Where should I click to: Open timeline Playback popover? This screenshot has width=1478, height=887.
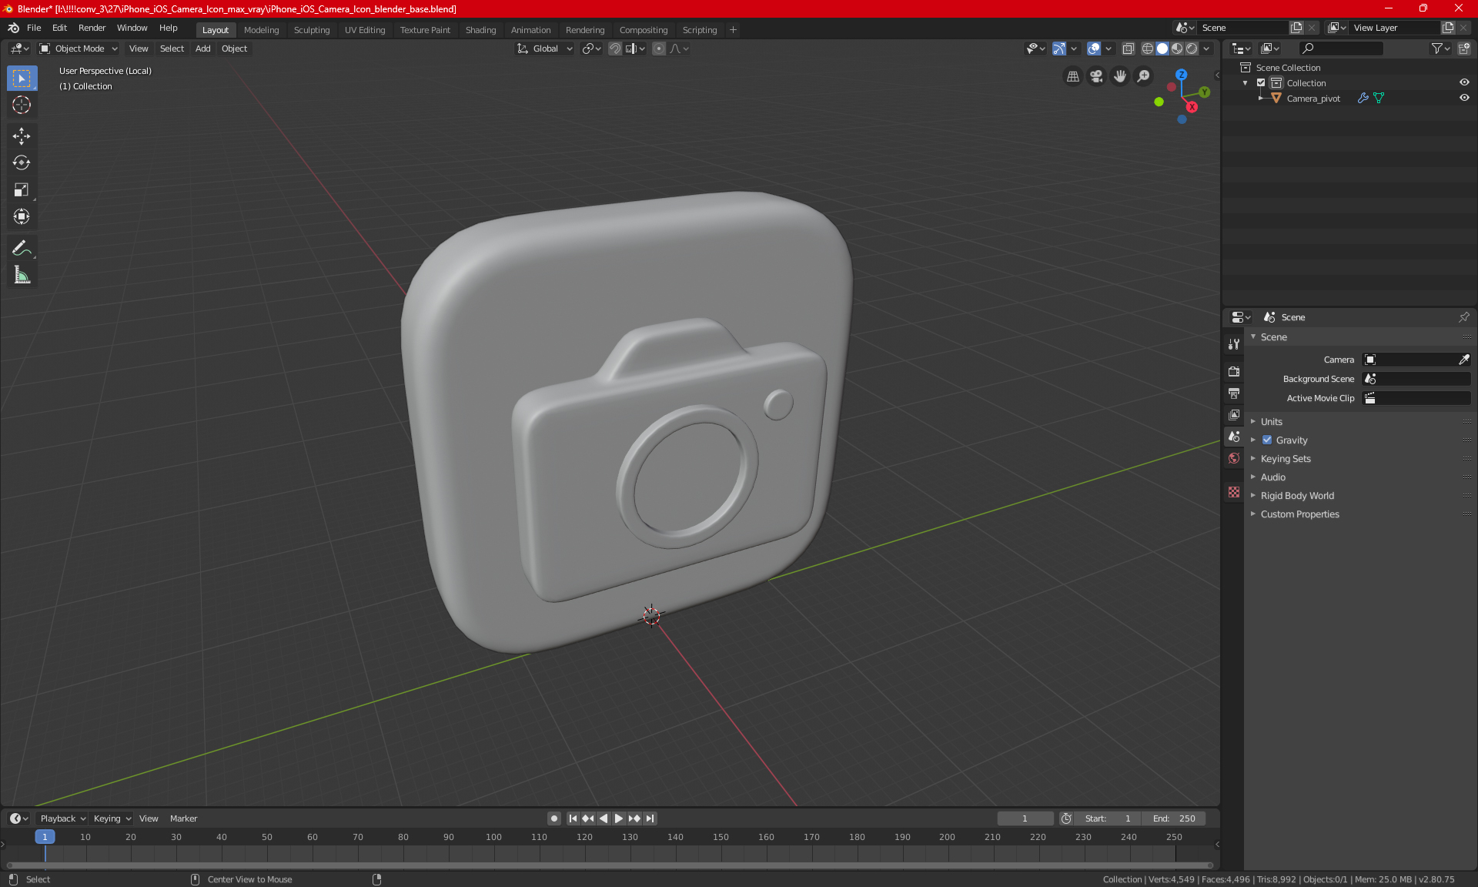[62, 818]
